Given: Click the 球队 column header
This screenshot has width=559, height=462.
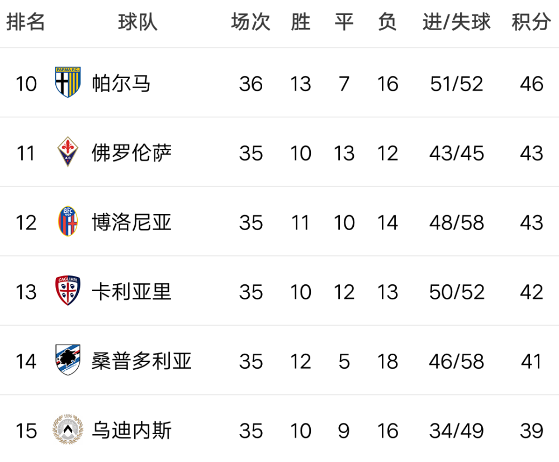Looking at the screenshot, I should tap(138, 22).
